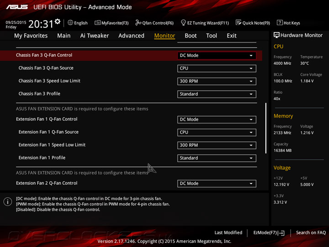
Task: Switch to the Tool tab
Action: (212, 36)
